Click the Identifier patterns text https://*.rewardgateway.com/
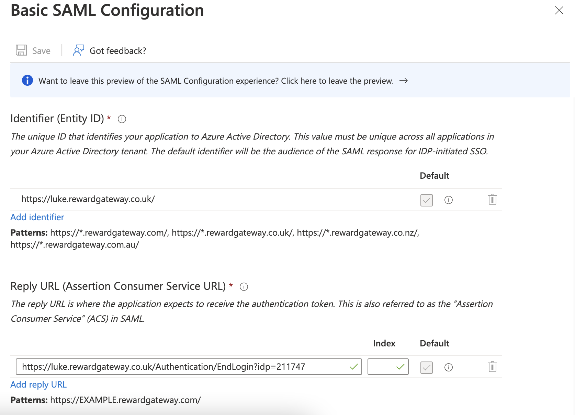This screenshot has width=575, height=415. point(109,233)
